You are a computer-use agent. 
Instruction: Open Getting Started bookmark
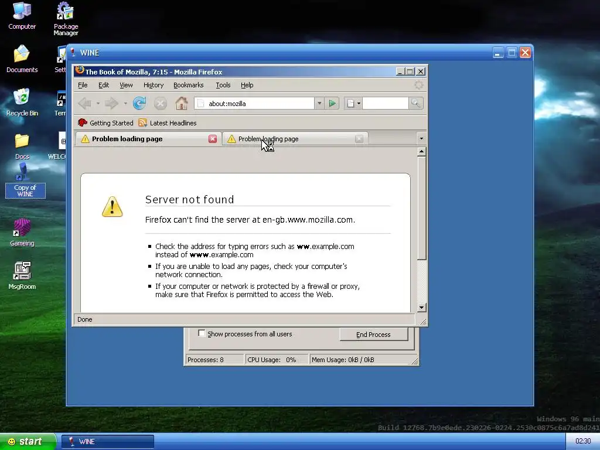105,123
